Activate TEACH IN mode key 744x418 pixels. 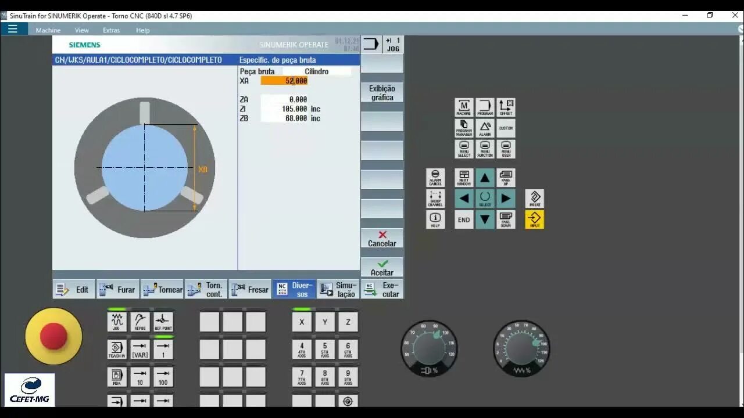click(117, 349)
